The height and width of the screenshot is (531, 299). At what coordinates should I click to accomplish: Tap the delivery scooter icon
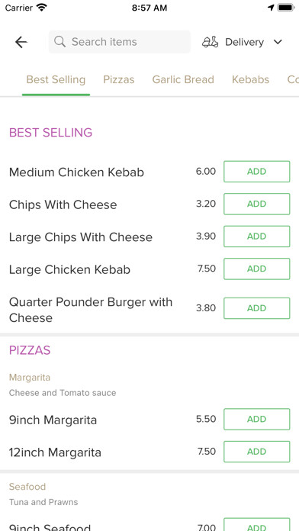(x=211, y=42)
